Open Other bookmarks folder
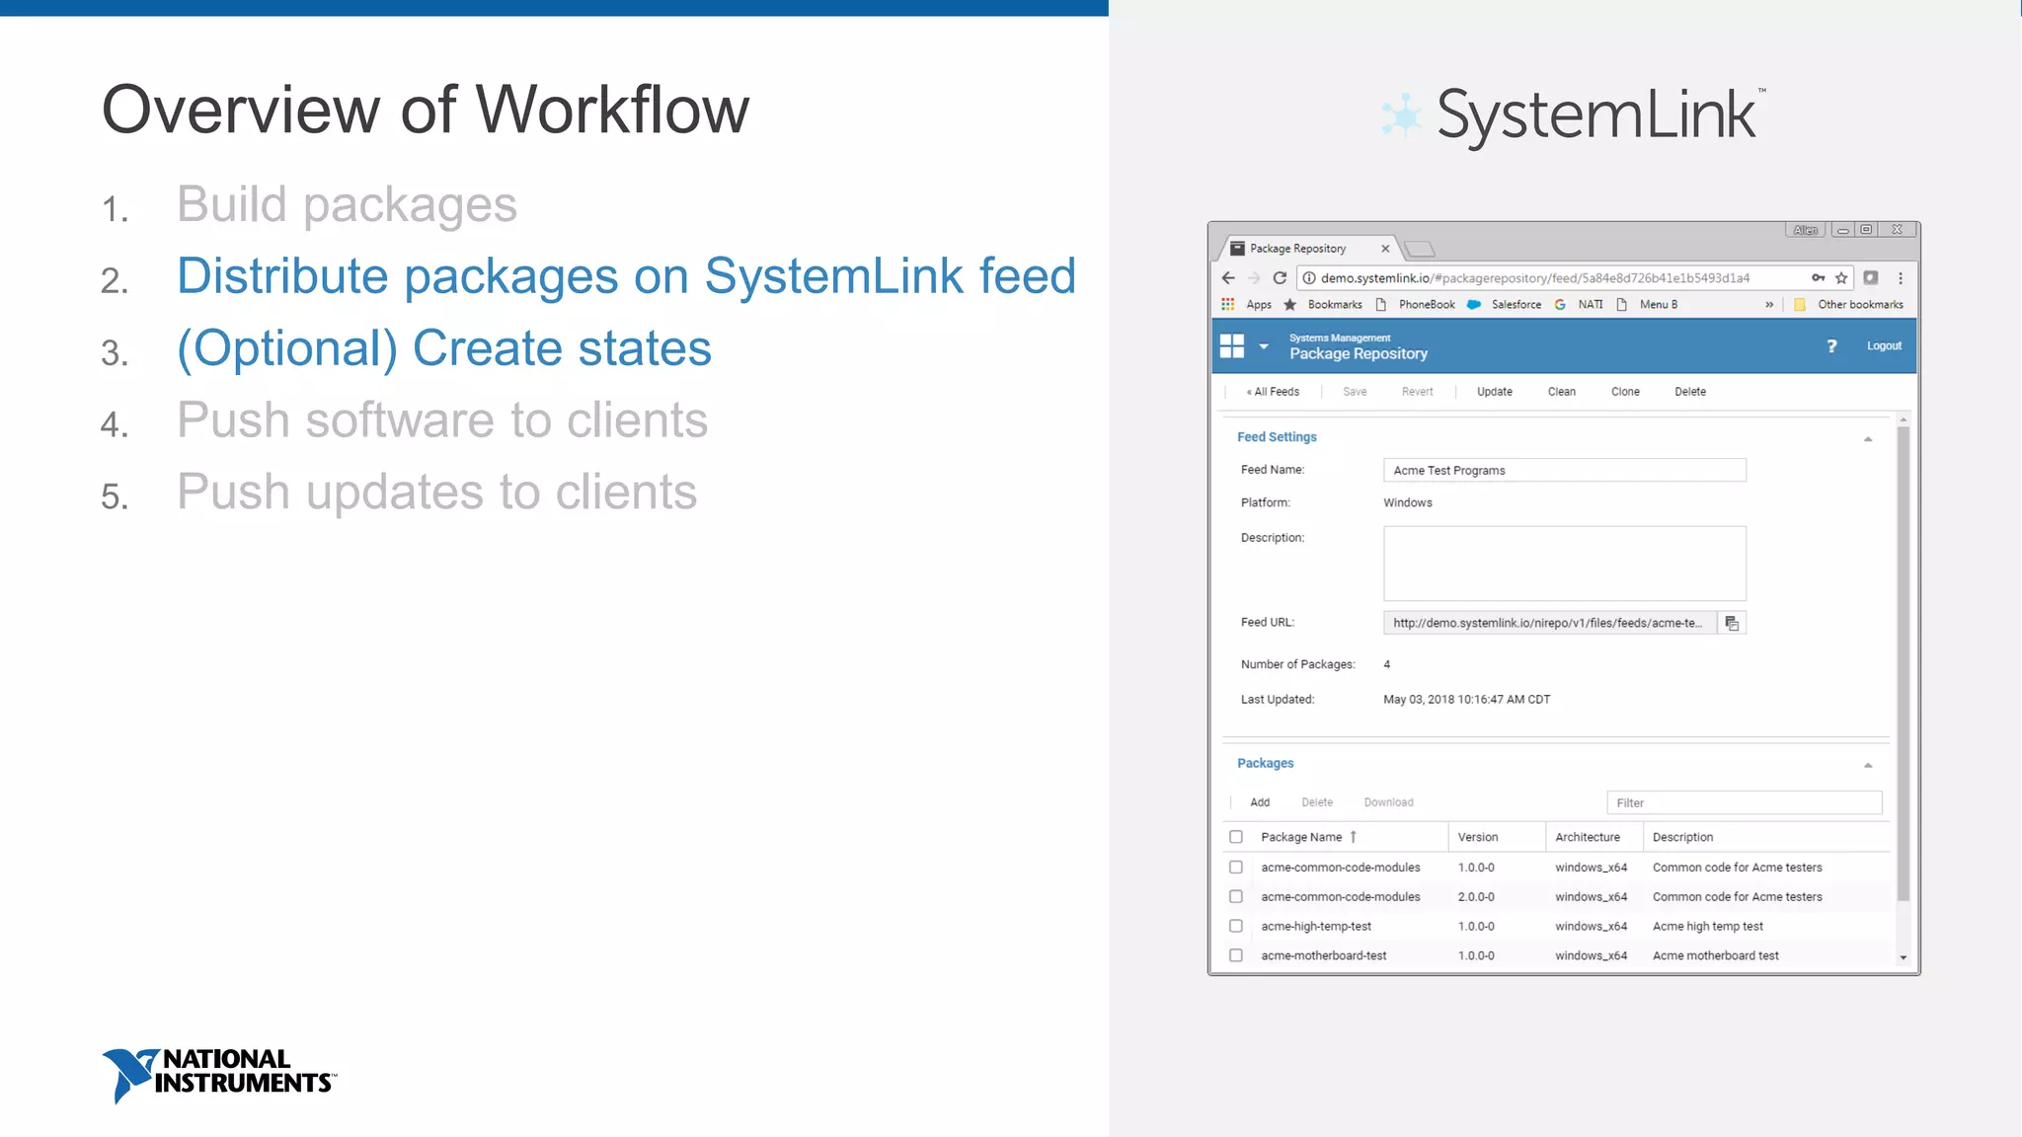Viewport: 2022px width, 1137px height. click(1848, 304)
